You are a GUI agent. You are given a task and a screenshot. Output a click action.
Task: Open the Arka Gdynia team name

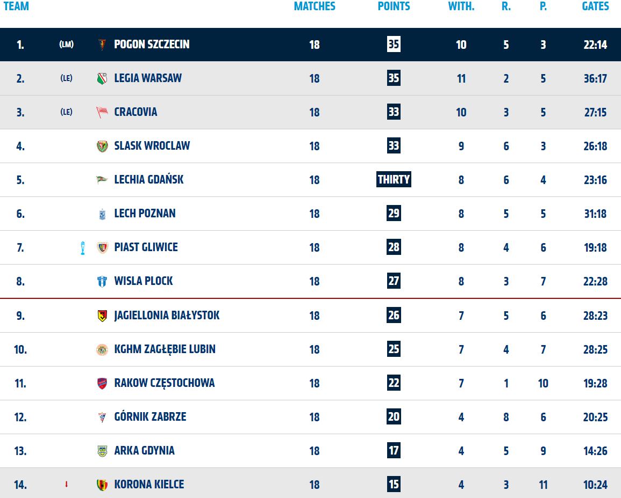pyautogui.click(x=144, y=451)
